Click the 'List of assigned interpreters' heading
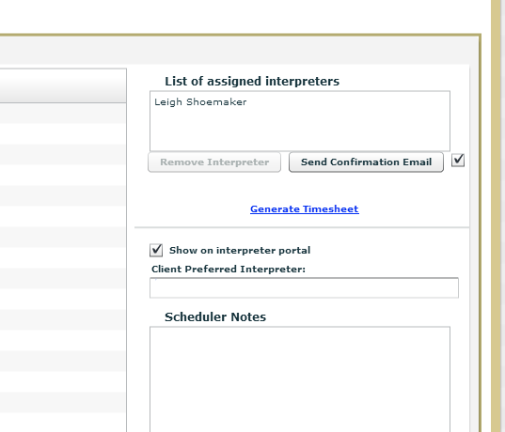The width and height of the screenshot is (505, 432). pyautogui.click(x=252, y=82)
